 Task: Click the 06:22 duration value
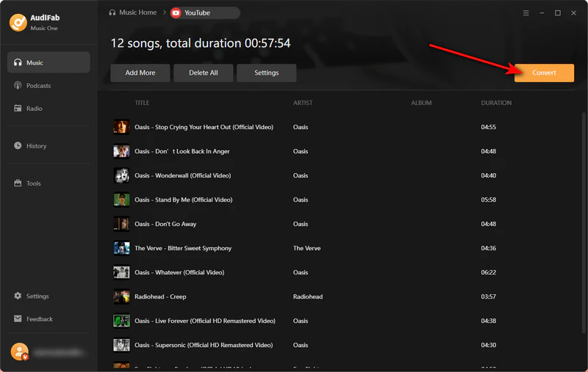[489, 272]
